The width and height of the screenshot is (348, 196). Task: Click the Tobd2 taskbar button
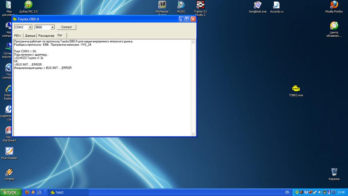(68, 192)
